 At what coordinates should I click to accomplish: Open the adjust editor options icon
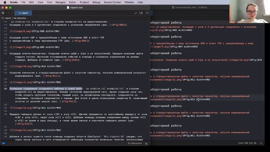(x=140, y=13)
